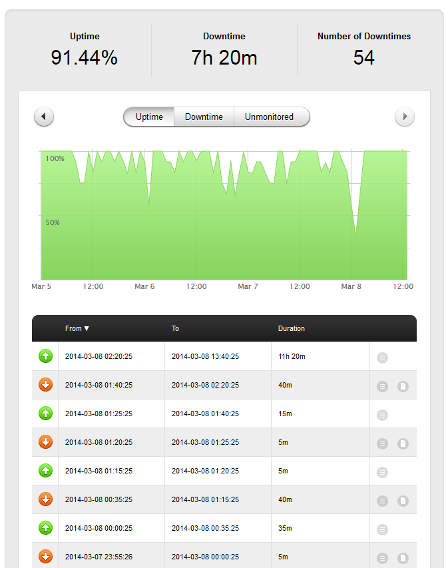Open document log icon for 01:40:25 downtime
This screenshot has width=448, height=568.
tap(403, 386)
